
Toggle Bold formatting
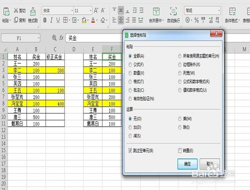click(44, 20)
